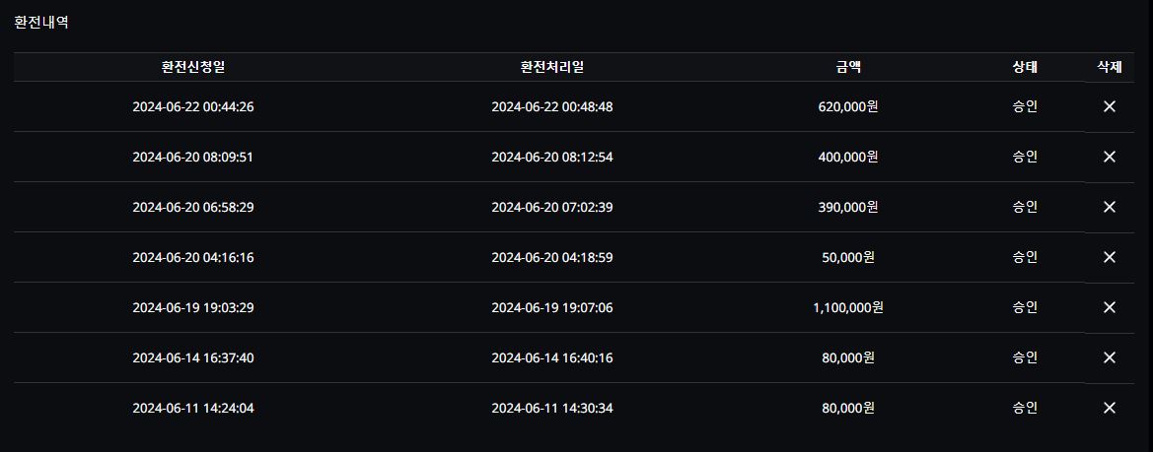Delete the 50,000원 withdrawal record

point(1109,257)
